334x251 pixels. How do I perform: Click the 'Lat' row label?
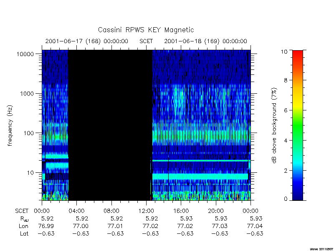pos(24,233)
